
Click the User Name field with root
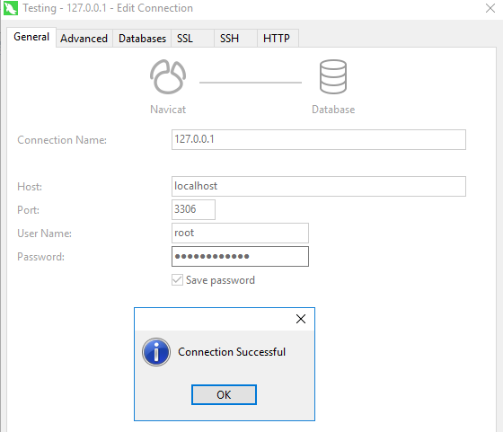coord(240,233)
